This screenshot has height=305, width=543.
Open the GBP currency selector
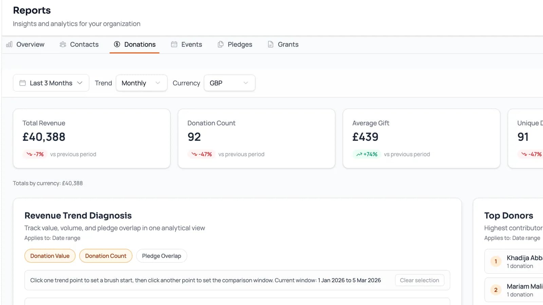229,83
